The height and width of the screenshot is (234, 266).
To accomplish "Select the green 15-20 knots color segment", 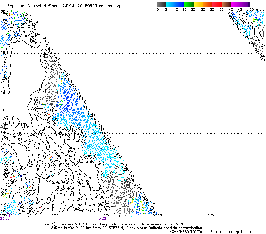I will 189,4.
